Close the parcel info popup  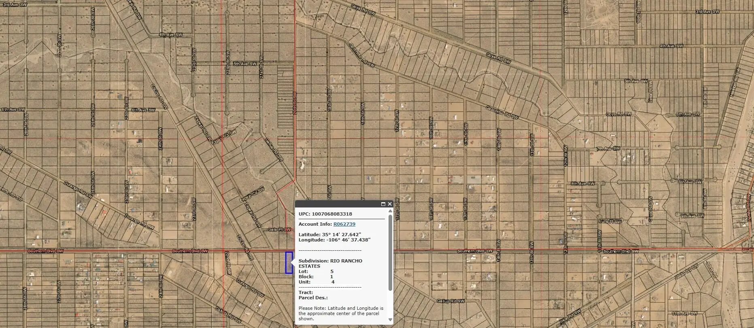pyautogui.click(x=390, y=204)
